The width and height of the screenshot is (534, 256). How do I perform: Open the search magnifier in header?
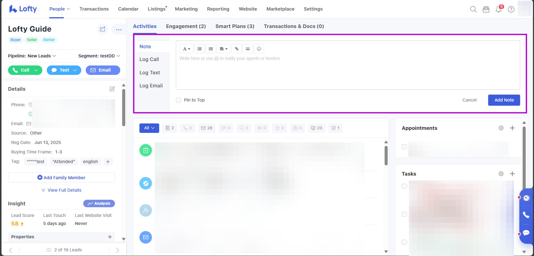[x=473, y=9]
